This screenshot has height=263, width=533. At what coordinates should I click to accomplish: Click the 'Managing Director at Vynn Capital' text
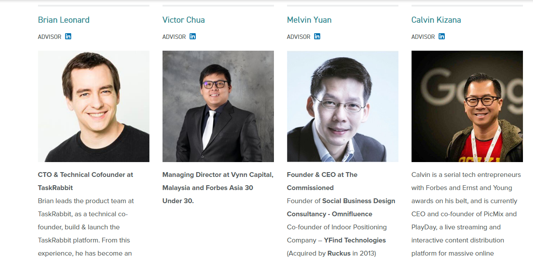(218, 175)
